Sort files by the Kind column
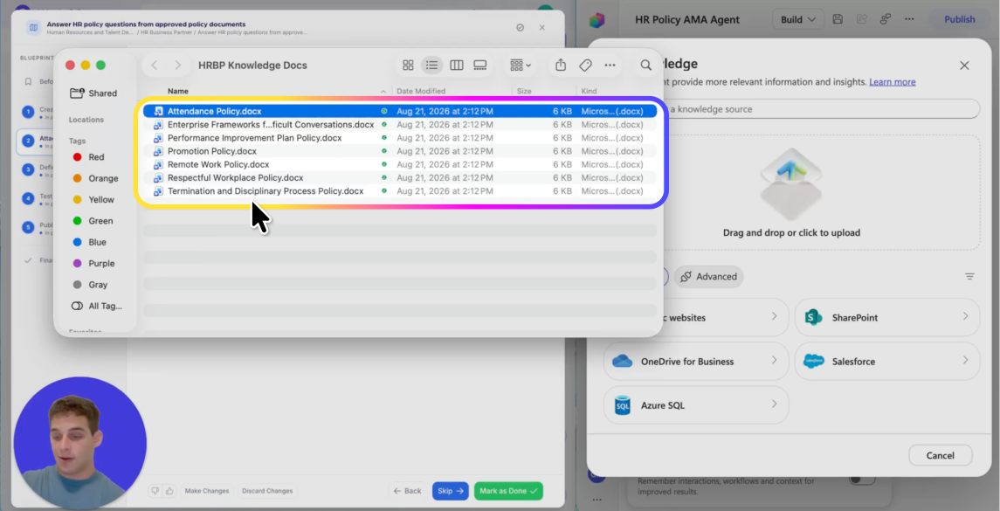The image size is (1000, 511). point(589,91)
